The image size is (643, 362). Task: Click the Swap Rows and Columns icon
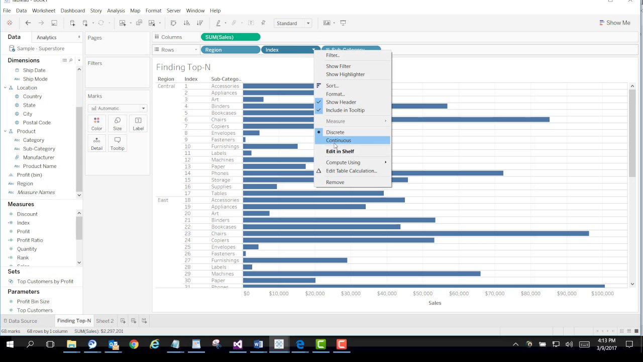pos(173,23)
